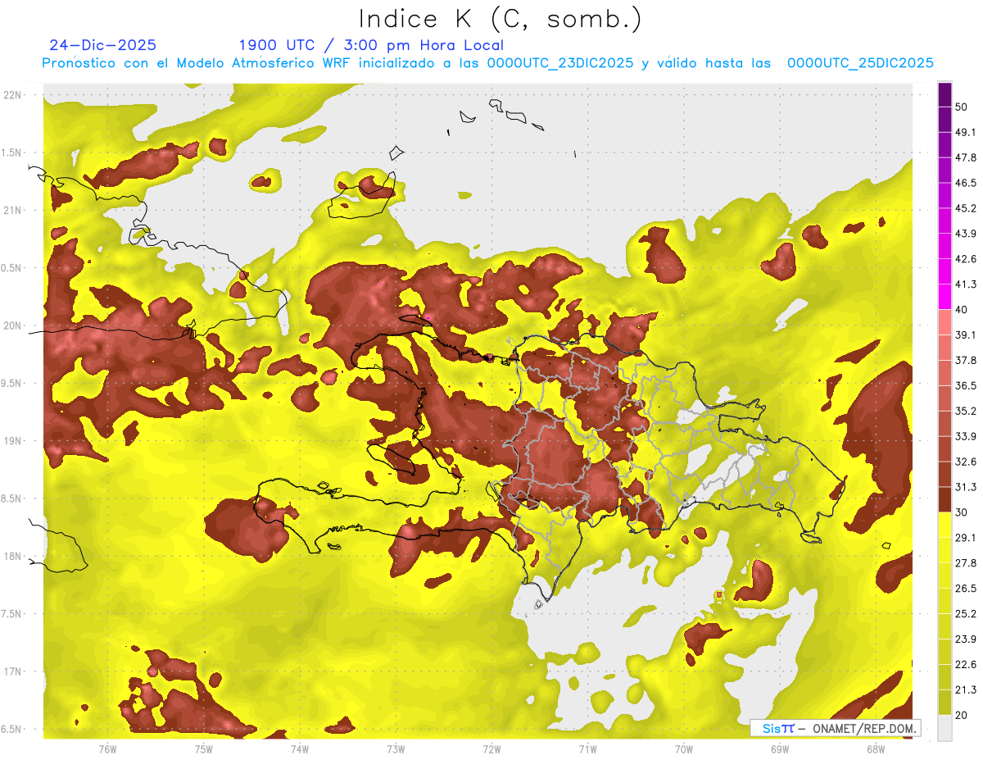Viewport: 983px width, 760px height.
Task: Select the date text "24-Dic-2025"
Action: pos(102,45)
